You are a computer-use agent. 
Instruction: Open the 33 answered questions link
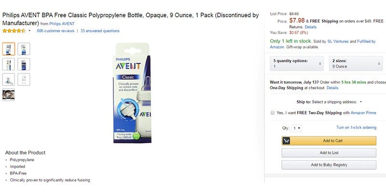100,31
